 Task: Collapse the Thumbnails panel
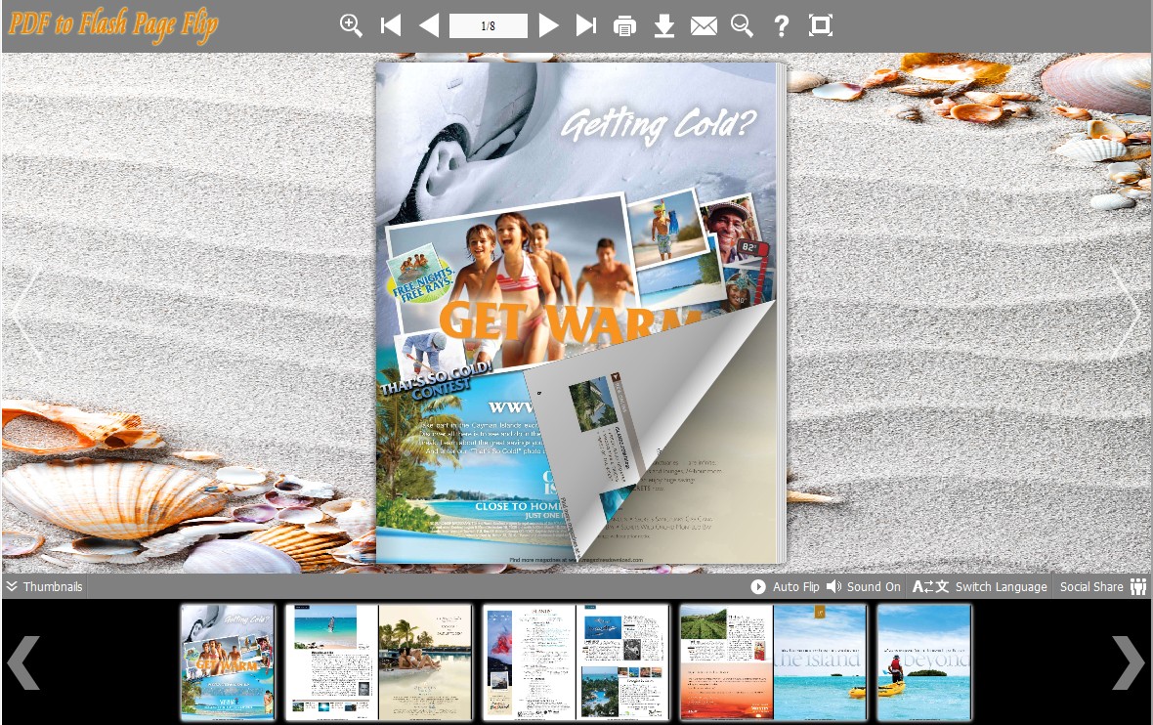tap(44, 587)
